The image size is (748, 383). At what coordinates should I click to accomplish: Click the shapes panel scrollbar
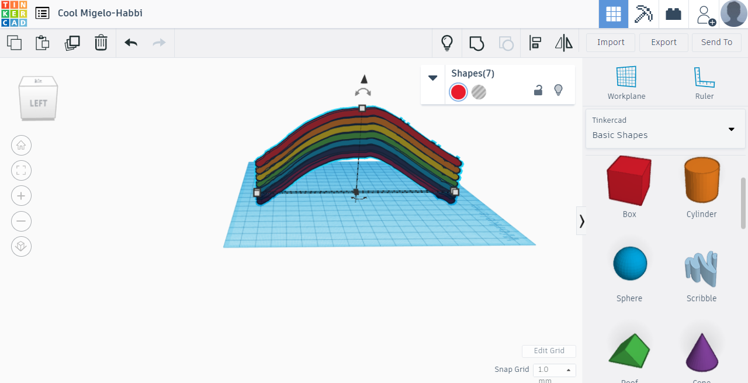click(x=743, y=203)
